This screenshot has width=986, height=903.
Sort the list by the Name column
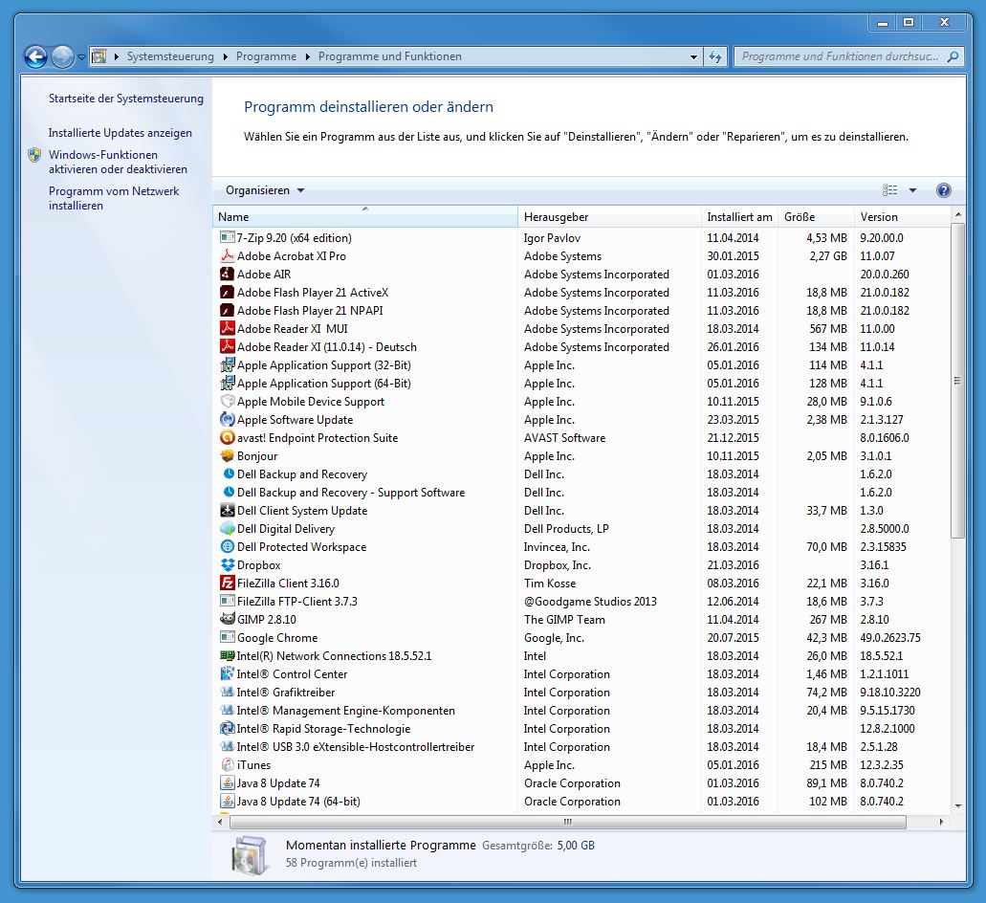pos(365,217)
